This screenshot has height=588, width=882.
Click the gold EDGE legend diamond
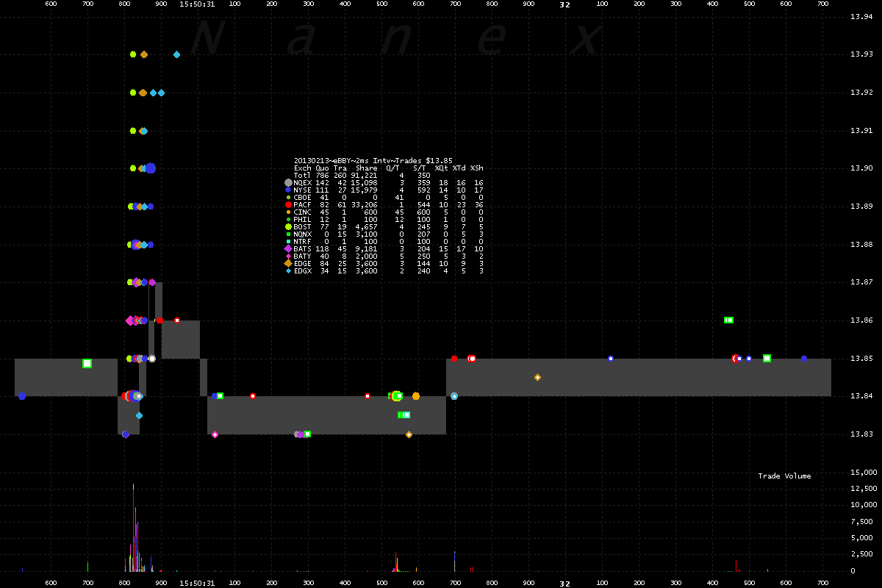click(x=288, y=263)
